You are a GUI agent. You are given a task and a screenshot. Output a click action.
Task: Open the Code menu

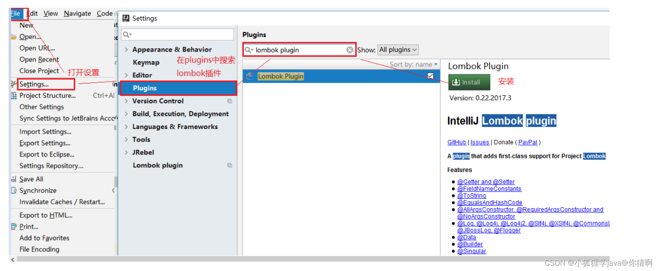105,14
